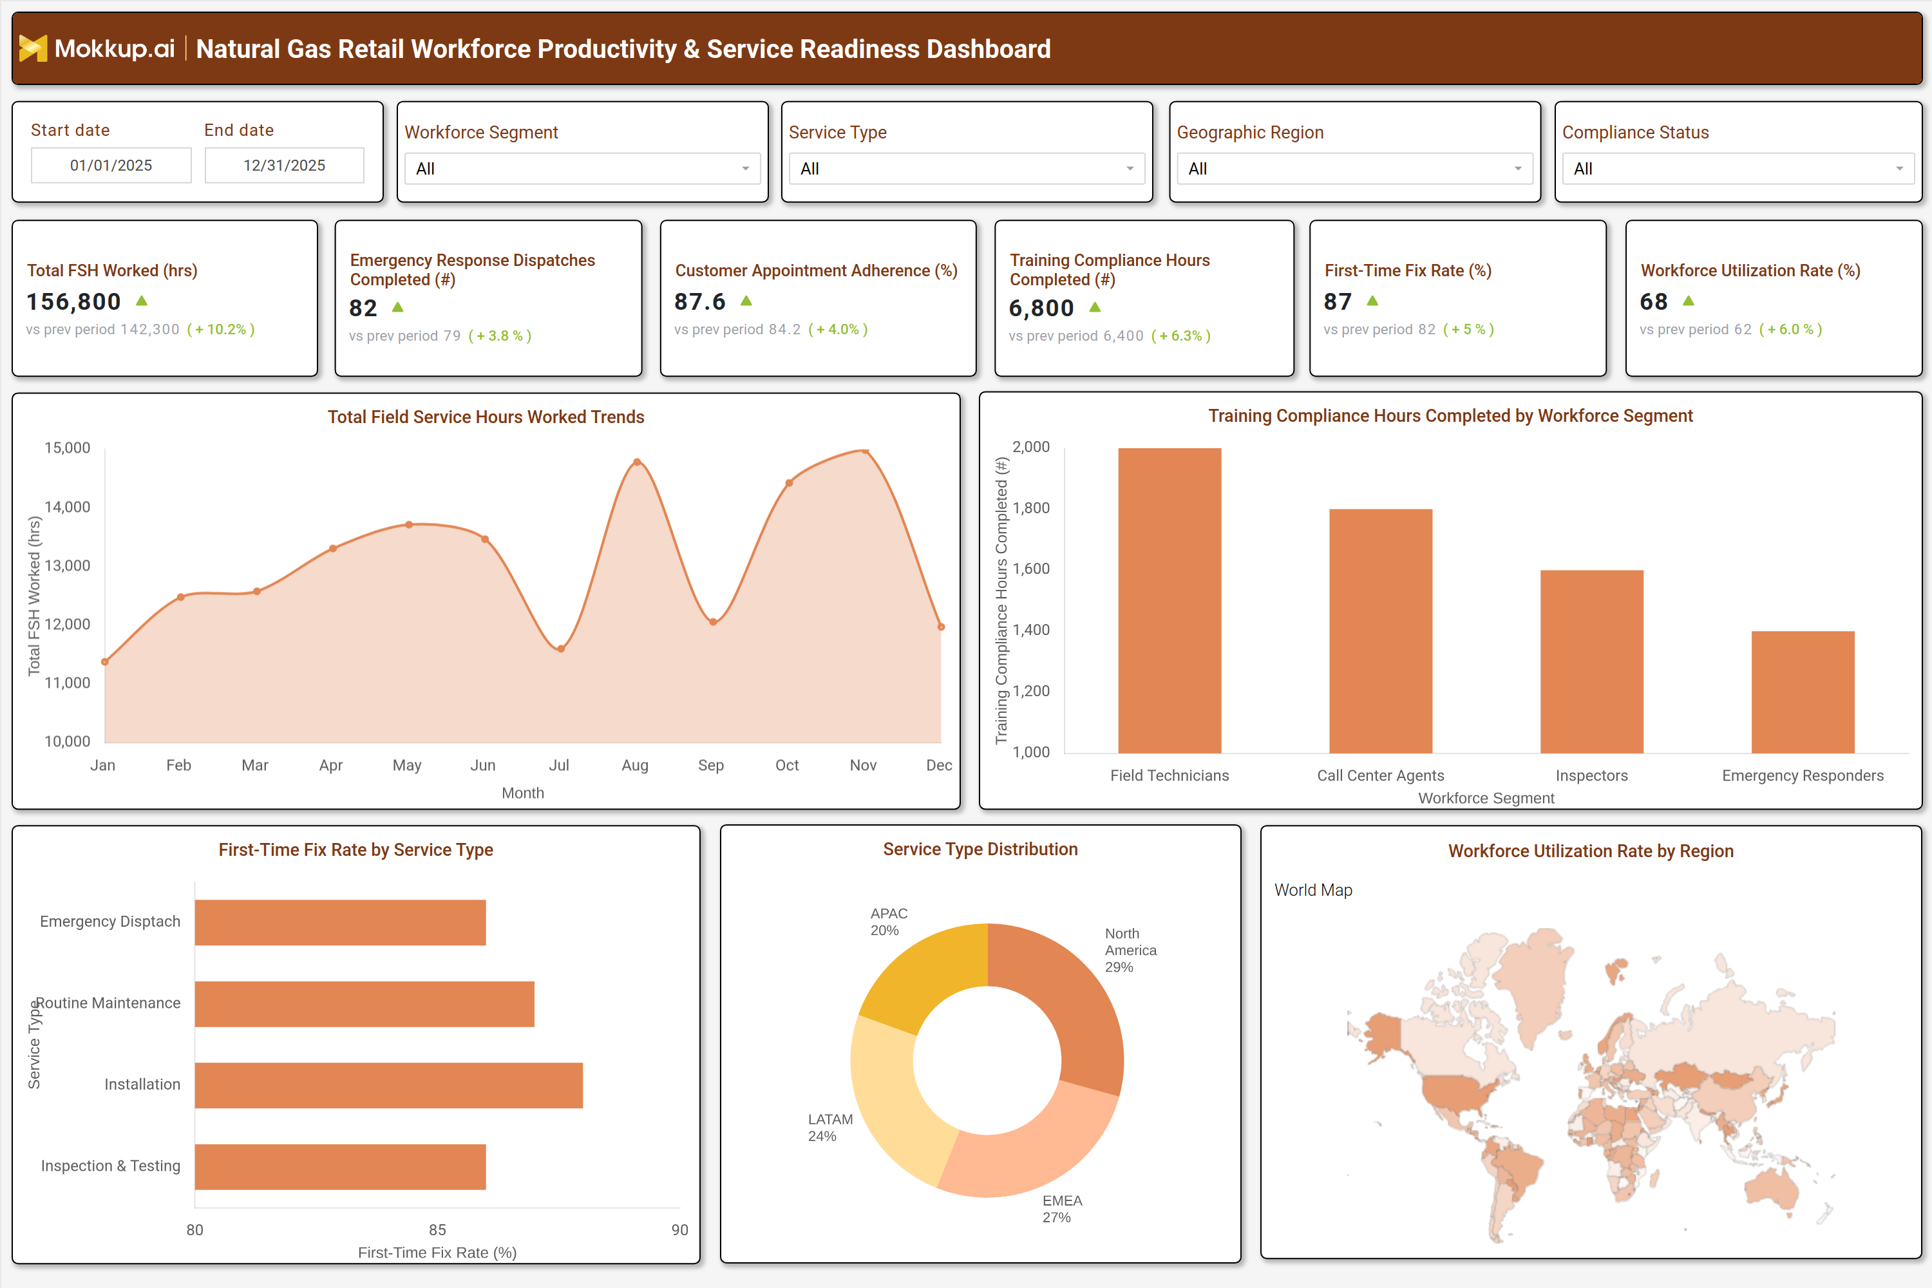Select the Field Technicians bar
This screenshot has width=1932, height=1288.
point(1170,600)
